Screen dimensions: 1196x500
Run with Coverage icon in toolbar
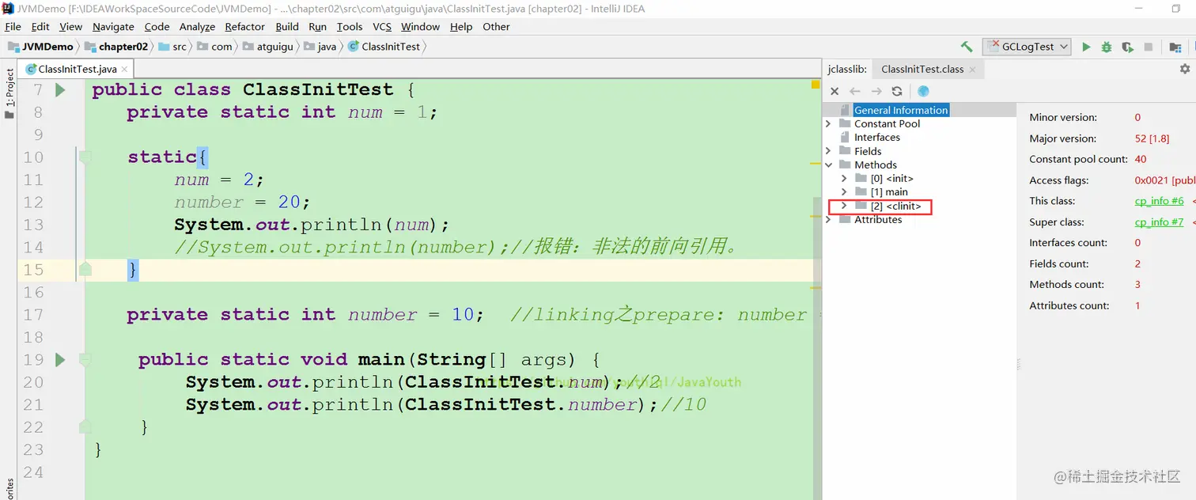point(1127,47)
